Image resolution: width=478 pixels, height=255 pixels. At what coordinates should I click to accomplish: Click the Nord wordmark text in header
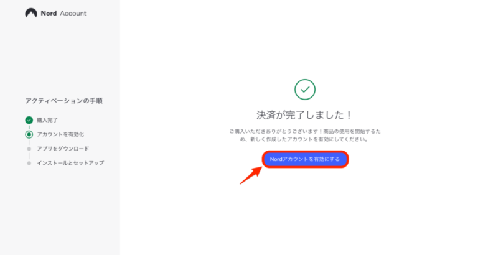49,13
